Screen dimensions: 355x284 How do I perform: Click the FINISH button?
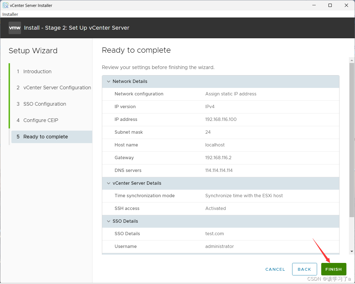coord(334,269)
